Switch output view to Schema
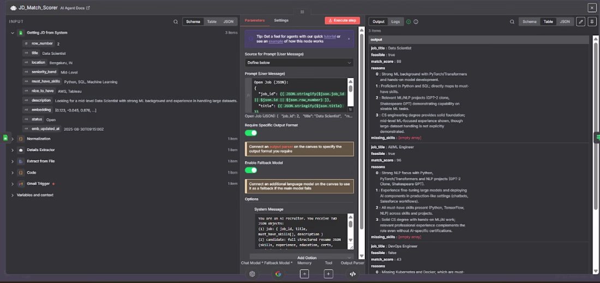Image resolution: width=600 pixels, height=283 pixels. [530, 22]
